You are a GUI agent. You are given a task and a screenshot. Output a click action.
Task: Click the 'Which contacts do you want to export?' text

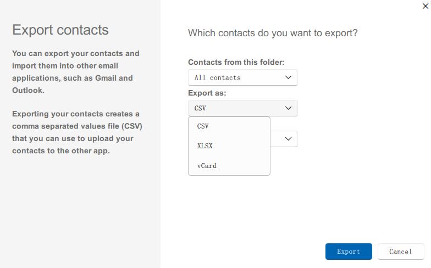273,33
